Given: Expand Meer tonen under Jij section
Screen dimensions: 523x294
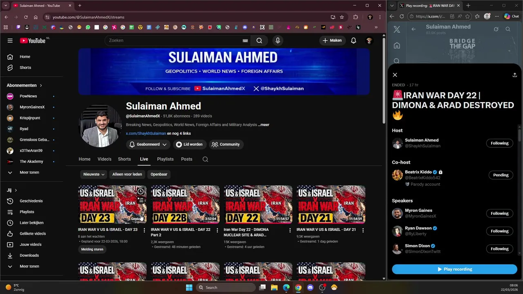Looking at the screenshot, I should pyautogui.click(x=29, y=266).
